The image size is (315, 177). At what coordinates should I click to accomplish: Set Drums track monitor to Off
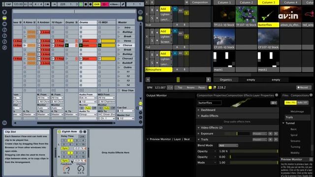tap(94, 108)
